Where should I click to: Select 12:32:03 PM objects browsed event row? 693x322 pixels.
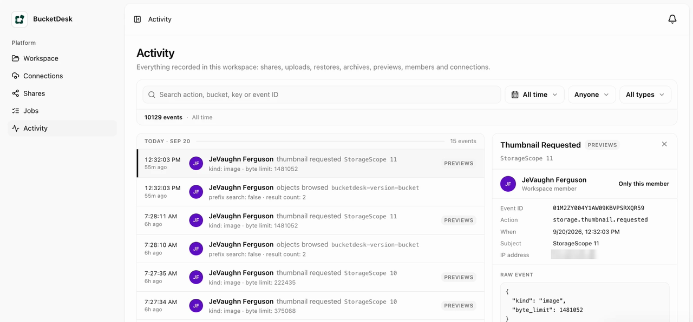[x=310, y=192]
